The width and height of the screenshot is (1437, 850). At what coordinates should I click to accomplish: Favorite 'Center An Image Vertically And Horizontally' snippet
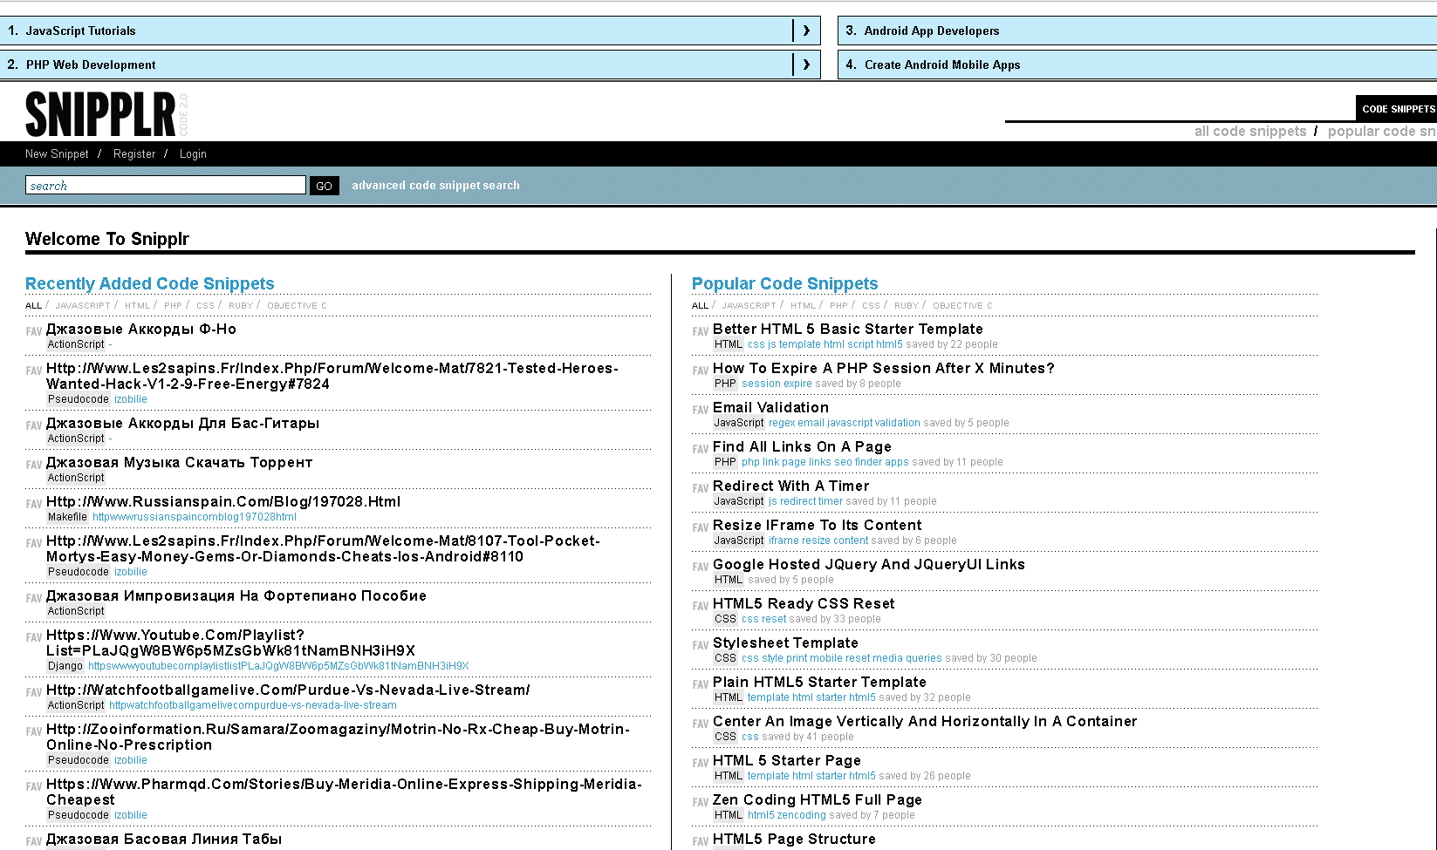click(700, 724)
